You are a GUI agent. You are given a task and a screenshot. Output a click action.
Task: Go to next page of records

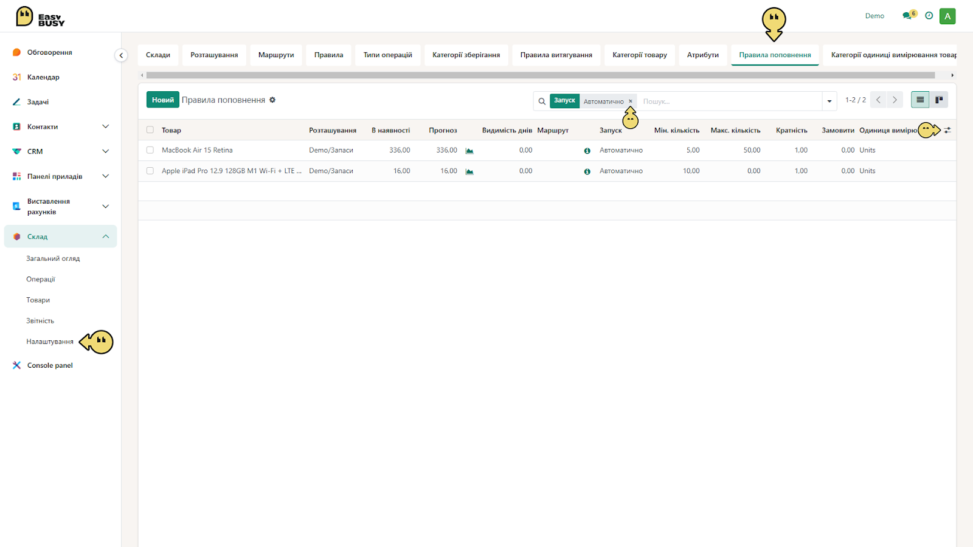895,100
